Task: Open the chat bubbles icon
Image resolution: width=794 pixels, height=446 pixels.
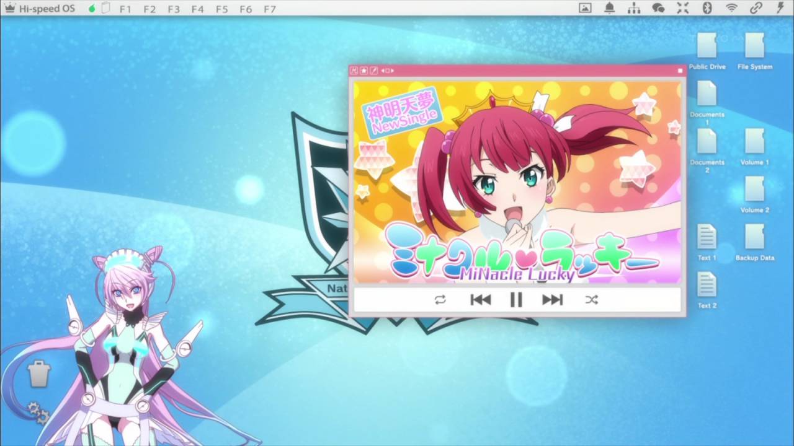Action: click(658, 8)
